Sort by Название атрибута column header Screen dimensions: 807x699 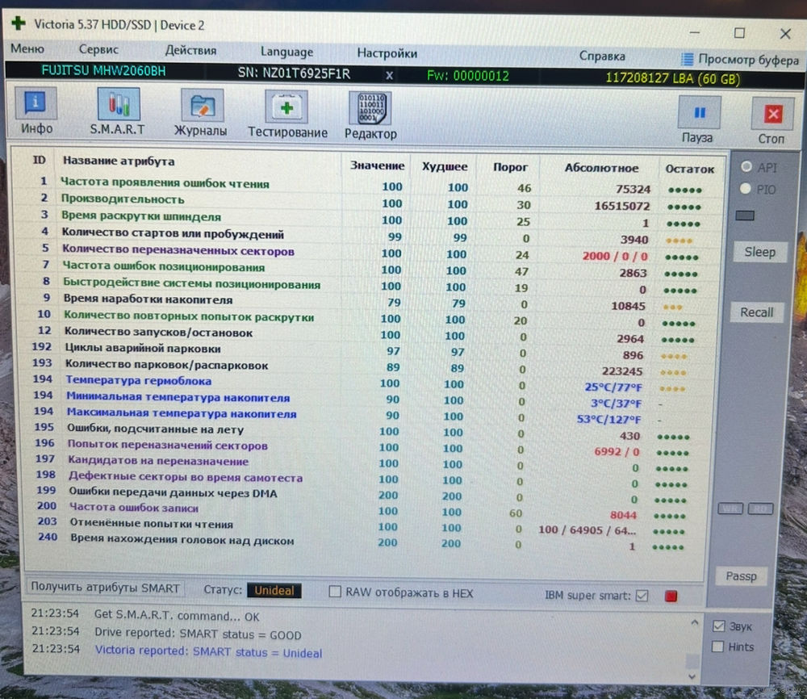tap(119, 161)
